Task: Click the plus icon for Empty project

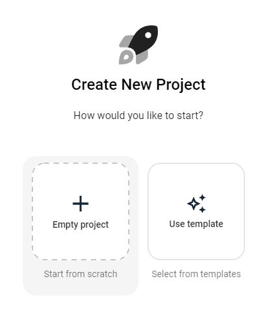Action: click(x=81, y=204)
